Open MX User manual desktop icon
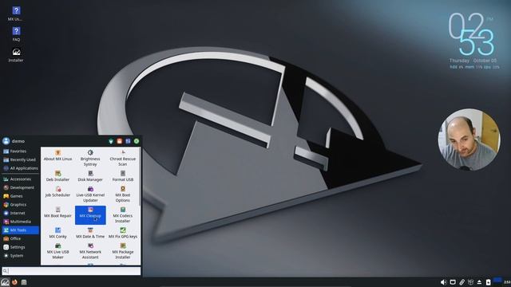Viewport: 511px width, 287px height. pyautogui.click(x=16, y=14)
